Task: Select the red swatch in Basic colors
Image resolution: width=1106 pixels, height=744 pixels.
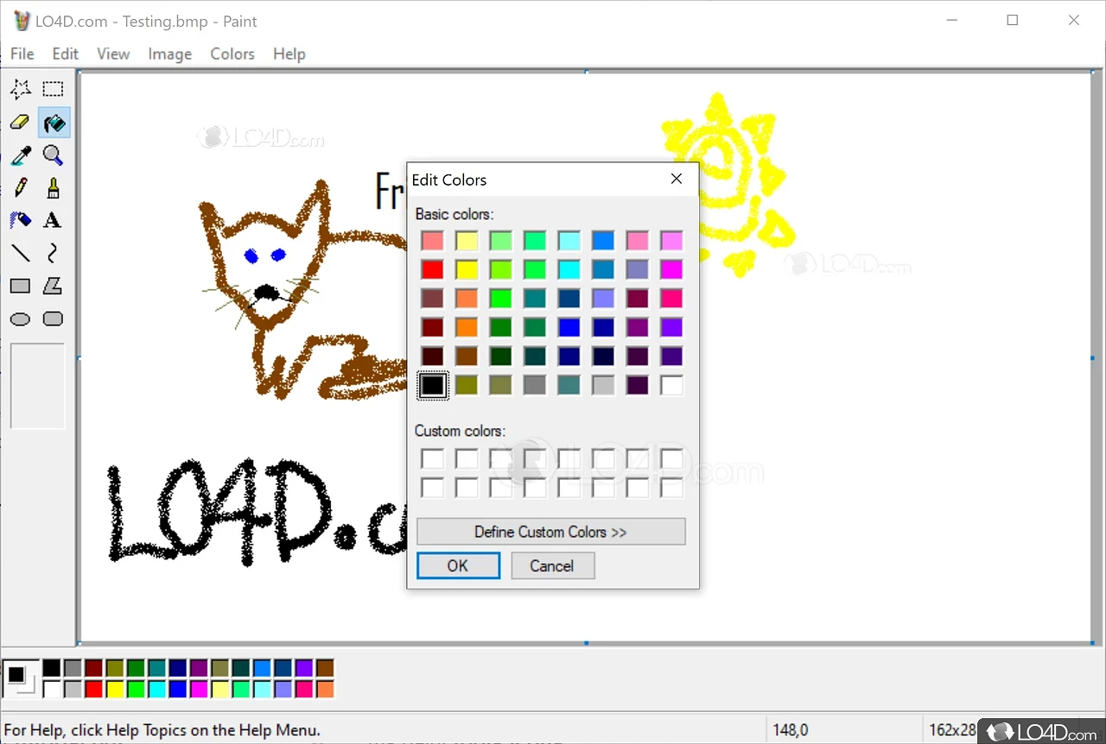Action: [x=432, y=268]
